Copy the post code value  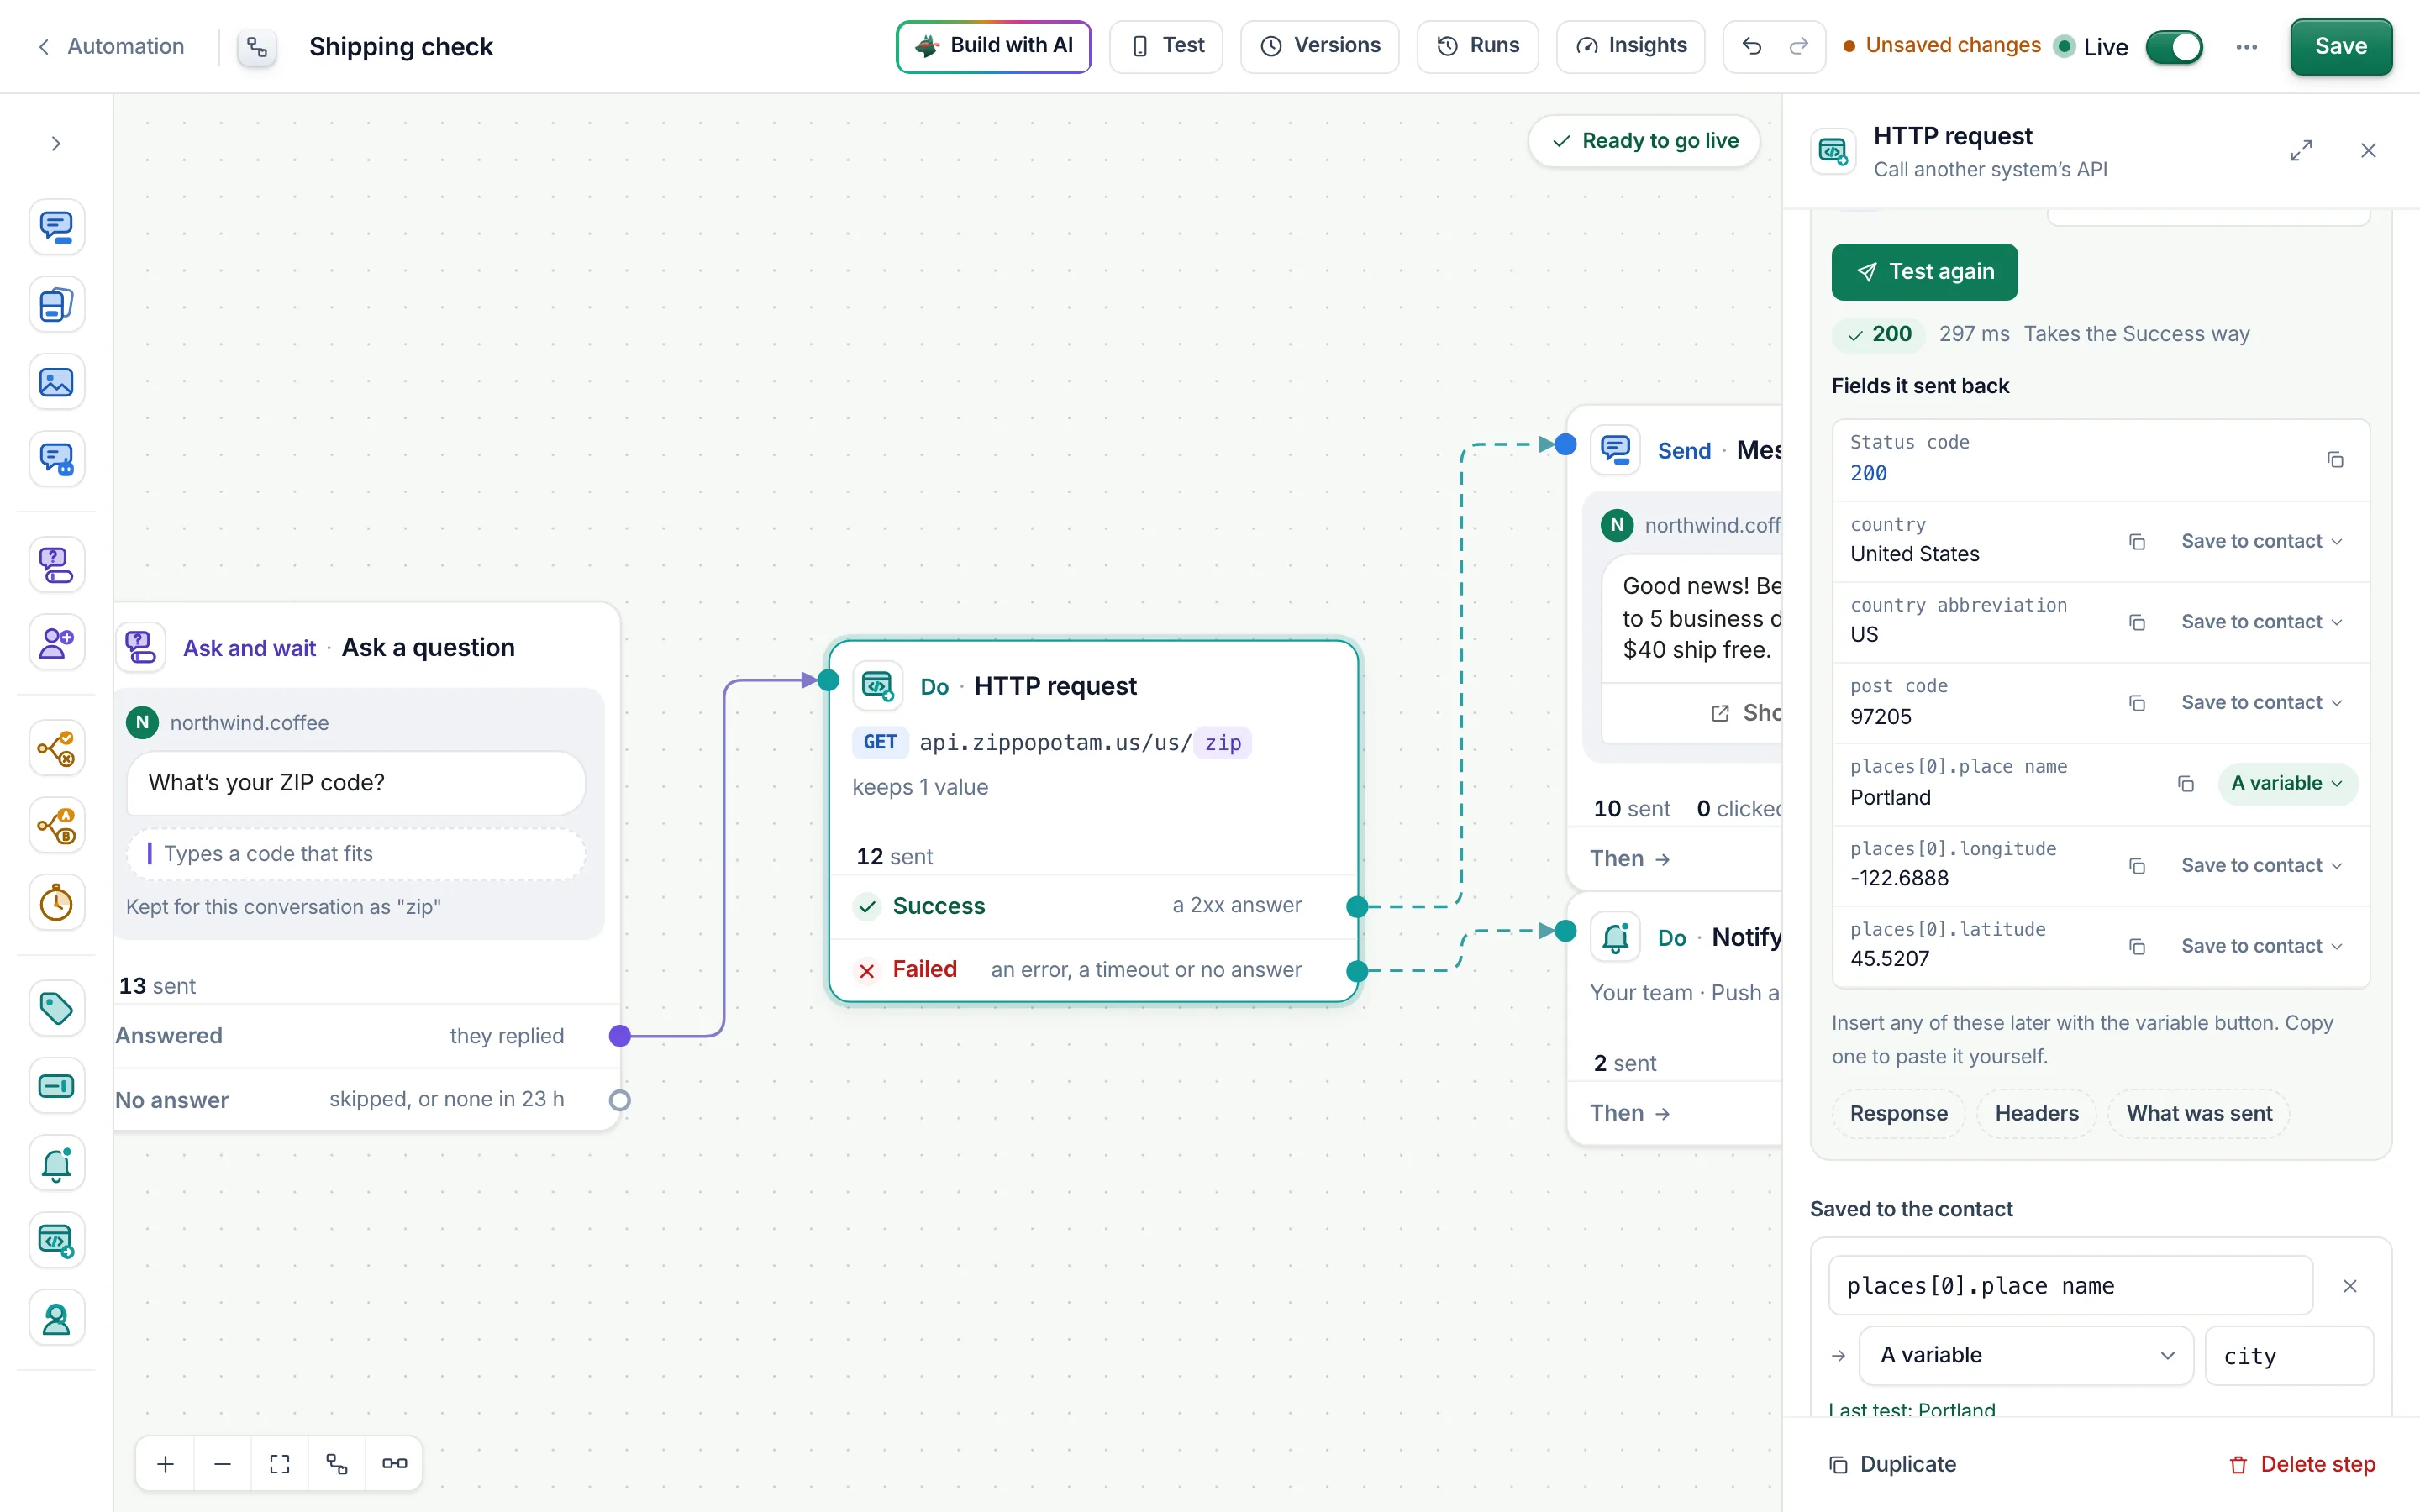2137,703
